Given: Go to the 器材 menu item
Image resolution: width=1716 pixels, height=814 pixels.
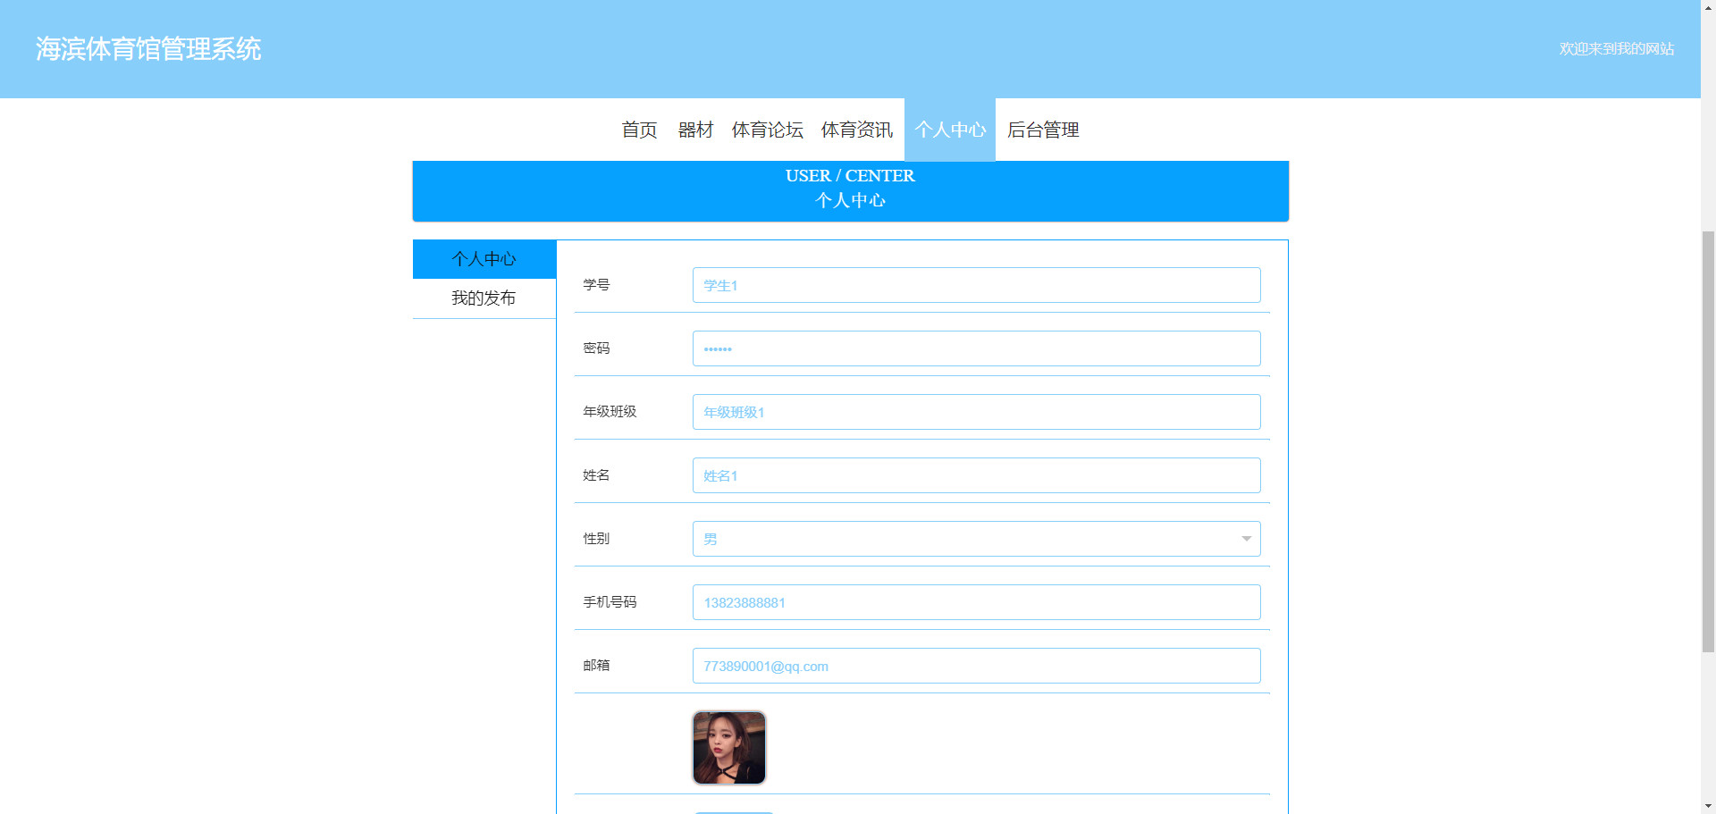Looking at the screenshot, I should click(x=695, y=130).
